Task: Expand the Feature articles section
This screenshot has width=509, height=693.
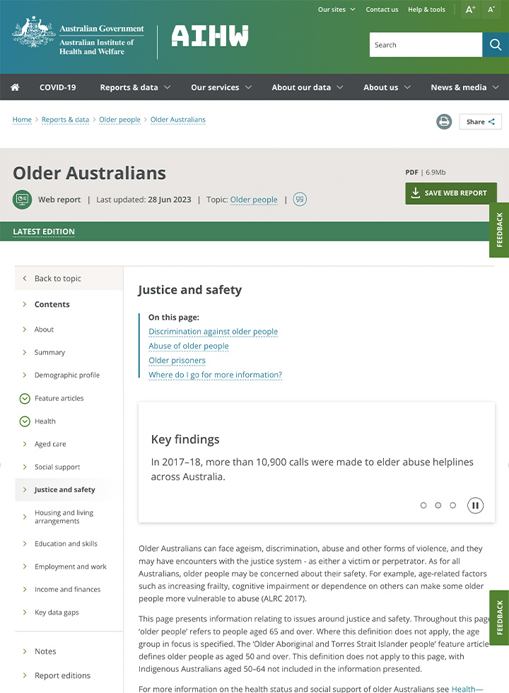Action: click(x=25, y=399)
